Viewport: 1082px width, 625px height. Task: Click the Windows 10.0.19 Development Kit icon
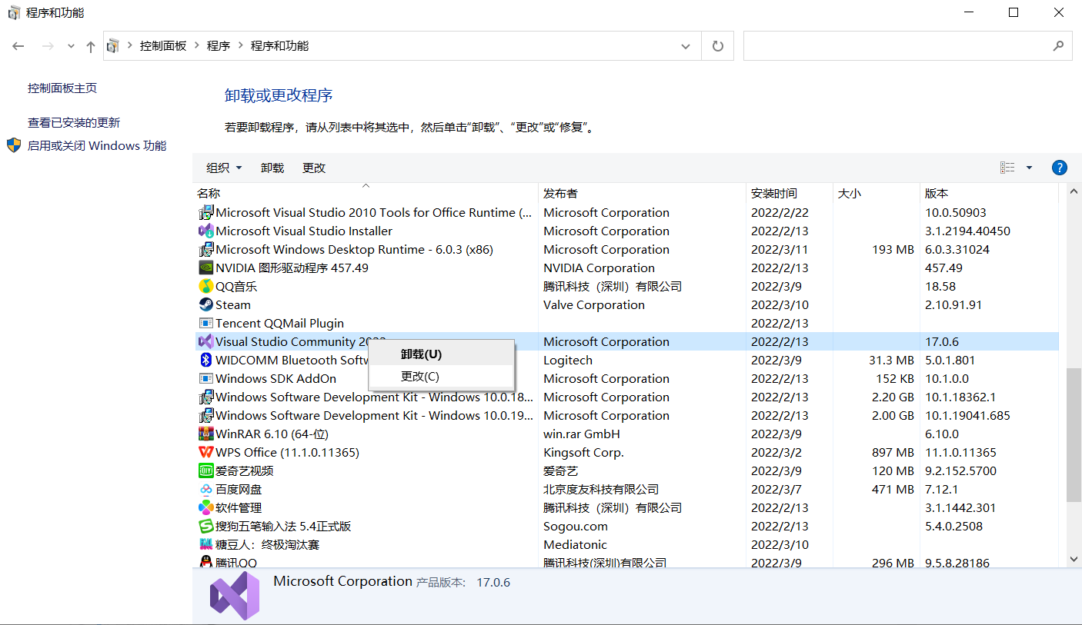point(205,415)
